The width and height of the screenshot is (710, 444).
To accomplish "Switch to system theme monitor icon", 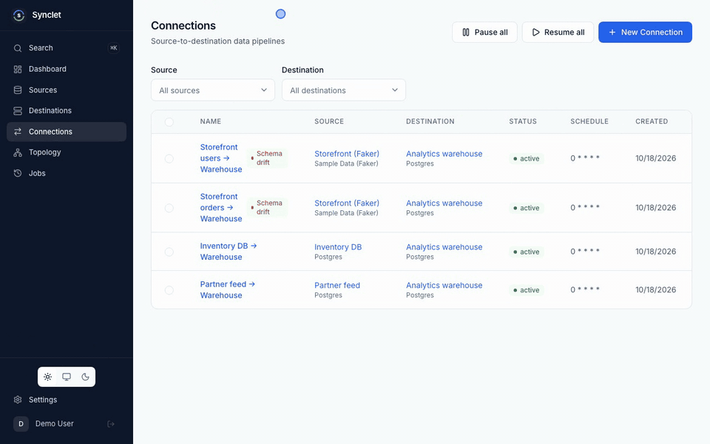I will click(x=67, y=377).
